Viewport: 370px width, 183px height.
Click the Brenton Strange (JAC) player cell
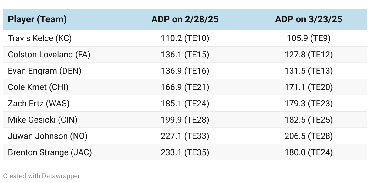click(50, 152)
